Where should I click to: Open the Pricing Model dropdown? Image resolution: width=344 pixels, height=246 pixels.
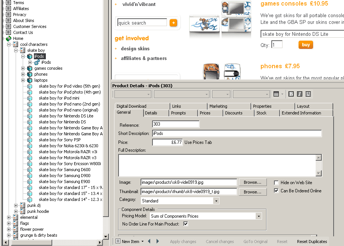coord(259,216)
